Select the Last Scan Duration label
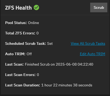The image size is (110, 96). pyautogui.click(x=23, y=85)
